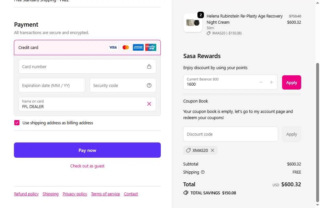Click the grey Apply discount code button
320x208 pixels.
(x=291, y=134)
